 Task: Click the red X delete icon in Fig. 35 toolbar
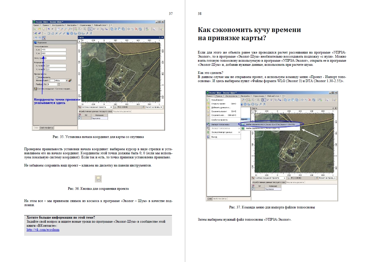pos(136,29)
